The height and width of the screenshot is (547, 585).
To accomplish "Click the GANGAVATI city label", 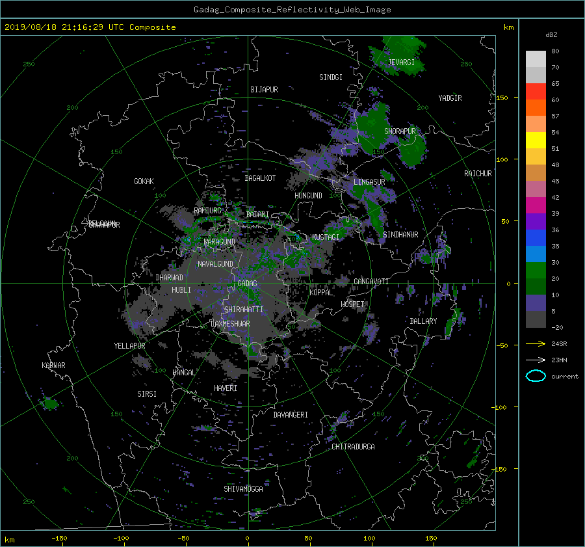I will click(371, 281).
